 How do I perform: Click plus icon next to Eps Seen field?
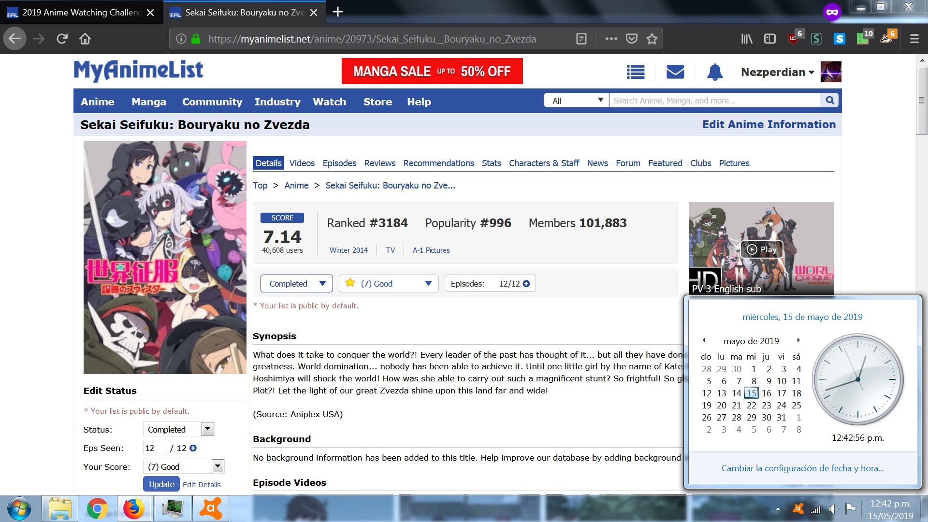193,448
